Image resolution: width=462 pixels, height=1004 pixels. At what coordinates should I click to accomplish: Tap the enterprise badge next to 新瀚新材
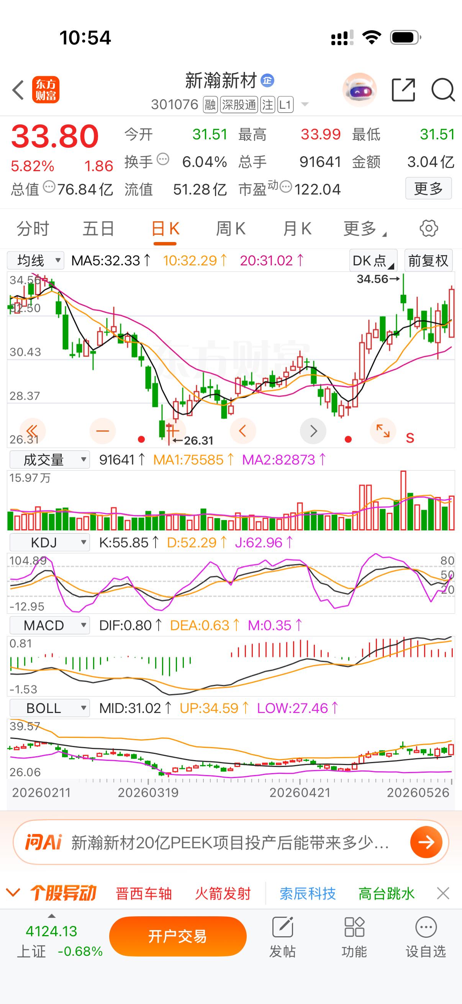[x=267, y=81]
